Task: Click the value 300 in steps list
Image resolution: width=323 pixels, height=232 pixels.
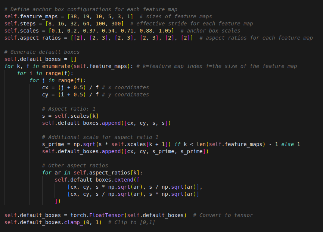Action: [x=116, y=24]
